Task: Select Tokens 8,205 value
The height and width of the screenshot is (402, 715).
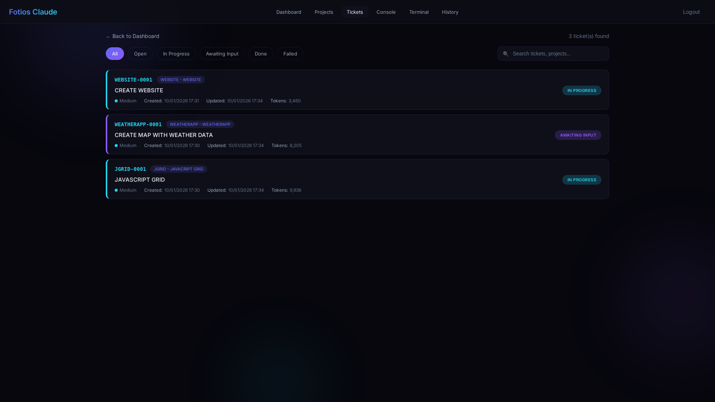Action: coord(296,146)
